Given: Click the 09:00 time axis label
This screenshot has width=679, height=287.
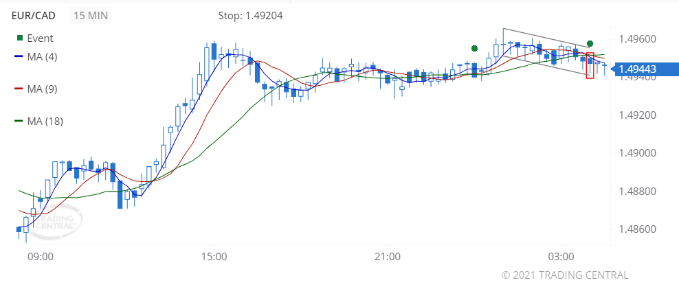Looking at the screenshot, I should coord(41,257).
